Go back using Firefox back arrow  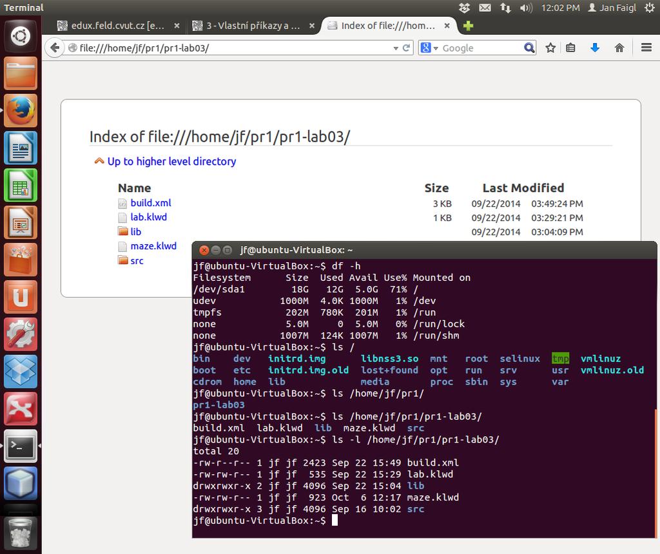tap(55, 48)
